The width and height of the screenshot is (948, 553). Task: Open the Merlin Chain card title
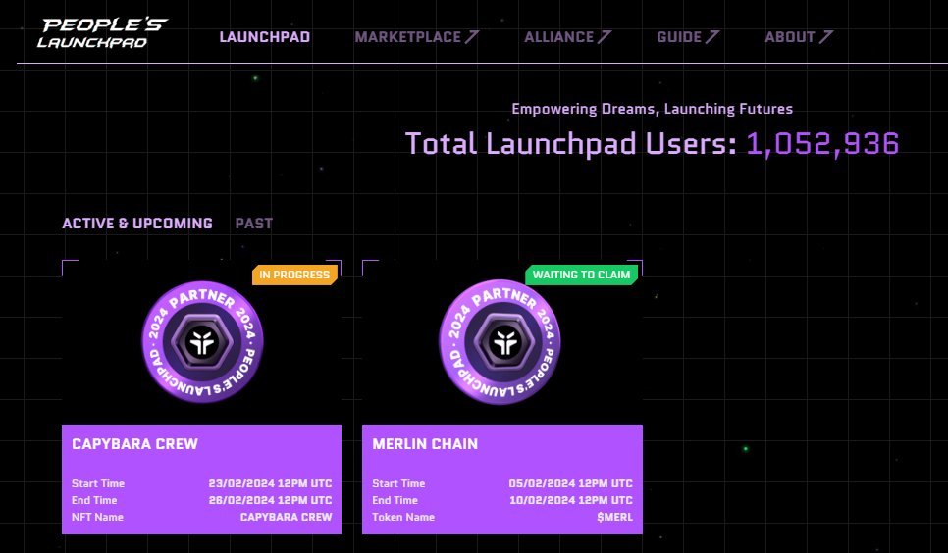(x=425, y=444)
